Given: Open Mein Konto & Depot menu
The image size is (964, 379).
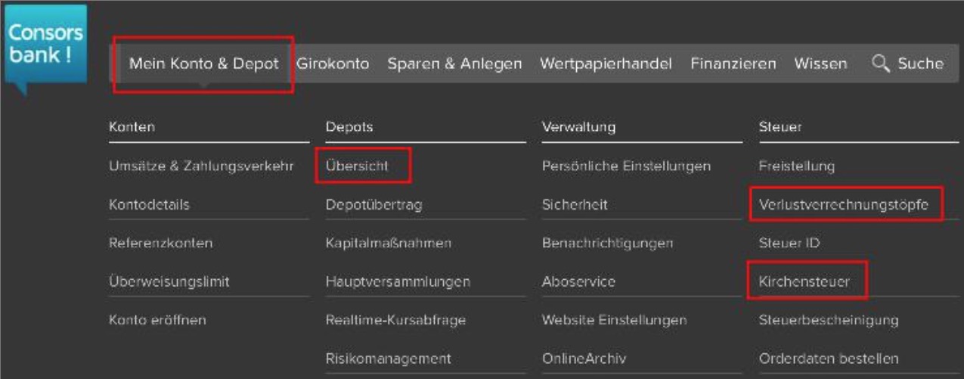Looking at the screenshot, I should tap(203, 64).
